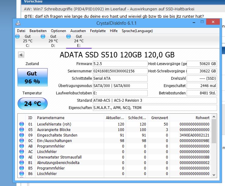Click status orb of Unerwarteter Stromausfall row

[22, 157]
